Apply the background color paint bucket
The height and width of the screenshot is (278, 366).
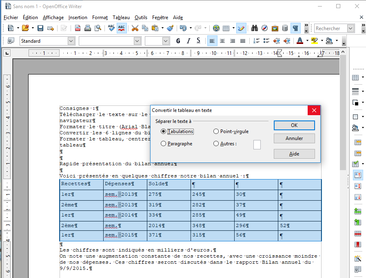[329, 41]
